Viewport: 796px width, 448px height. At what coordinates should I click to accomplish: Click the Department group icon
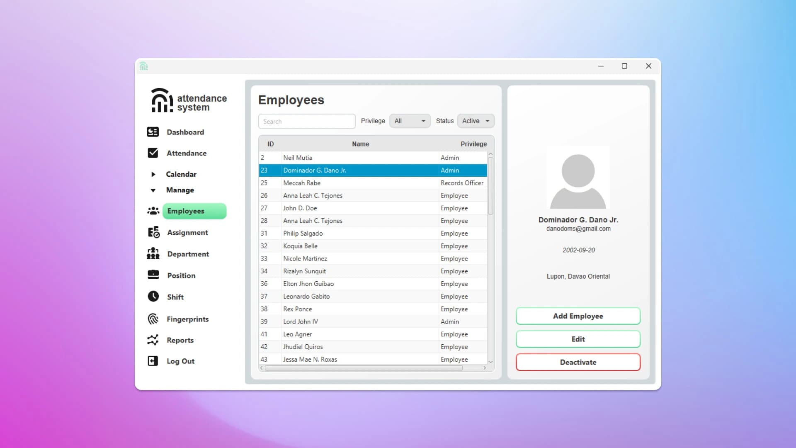point(153,253)
